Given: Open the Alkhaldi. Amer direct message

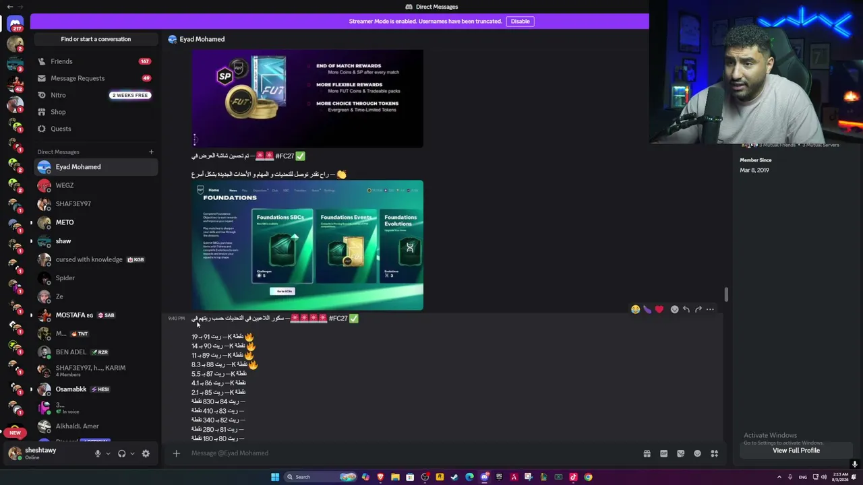Looking at the screenshot, I should click(96, 426).
